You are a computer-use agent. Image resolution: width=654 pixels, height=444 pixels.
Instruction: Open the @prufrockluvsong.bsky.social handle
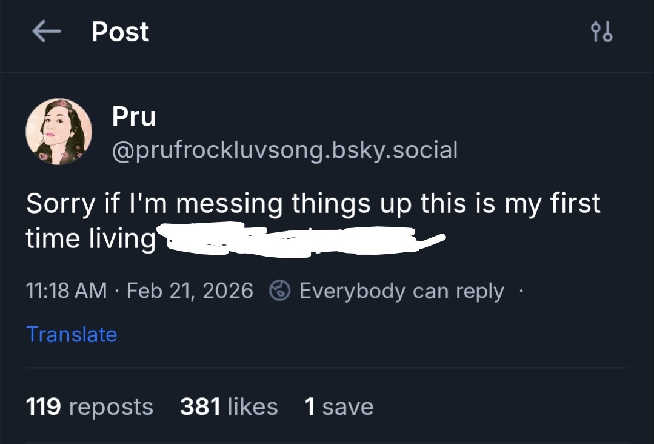pos(285,150)
